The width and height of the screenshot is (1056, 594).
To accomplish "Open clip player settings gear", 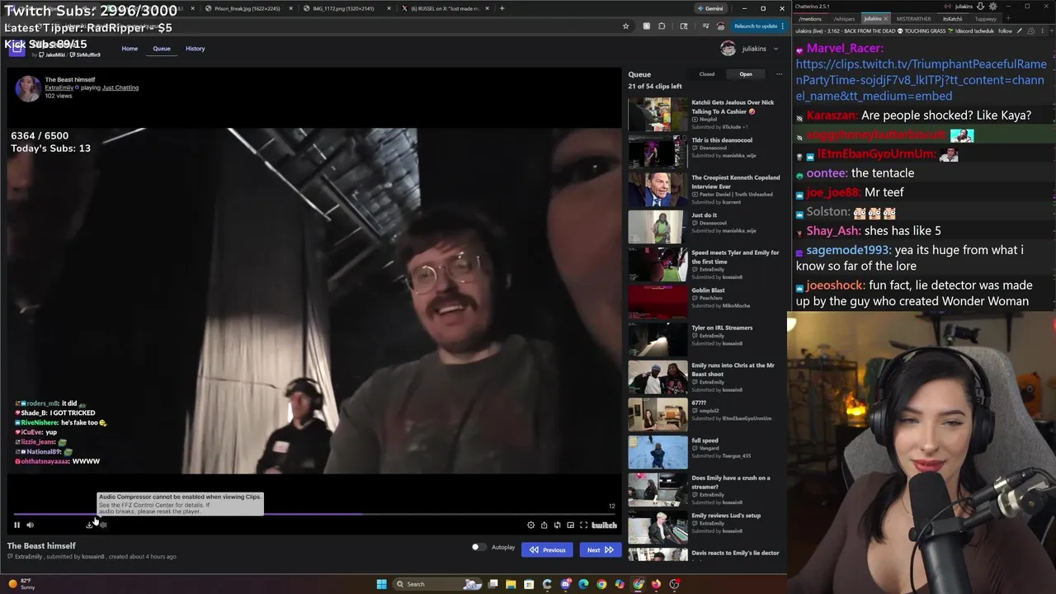I will pyautogui.click(x=530, y=525).
